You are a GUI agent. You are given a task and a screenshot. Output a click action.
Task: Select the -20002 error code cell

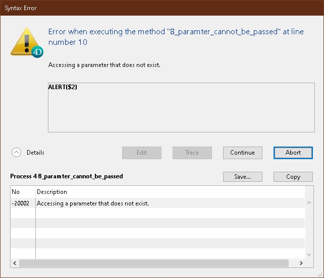click(23, 203)
